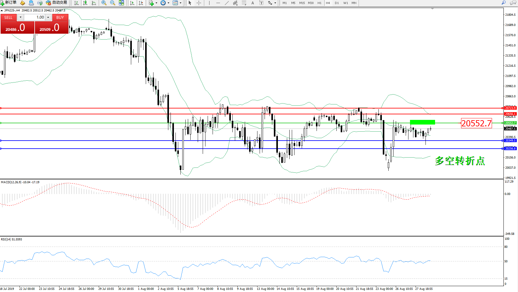Toggle the chart shift icon
This screenshot has width=518, height=292.
coord(141,3)
